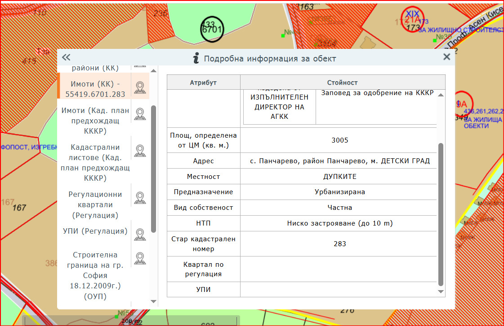The image size is (504, 326).
Task: Click the address value cell с. Панчарево
Action: pyautogui.click(x=339, y=161)
